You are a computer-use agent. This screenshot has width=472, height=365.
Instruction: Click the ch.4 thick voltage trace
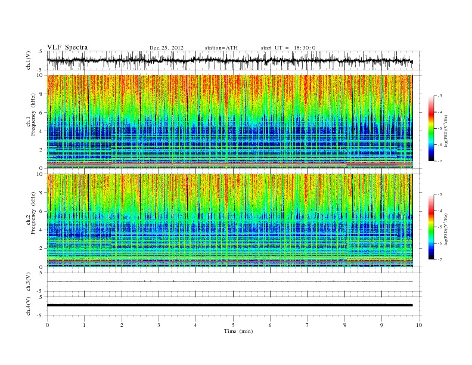coord(230,305)
